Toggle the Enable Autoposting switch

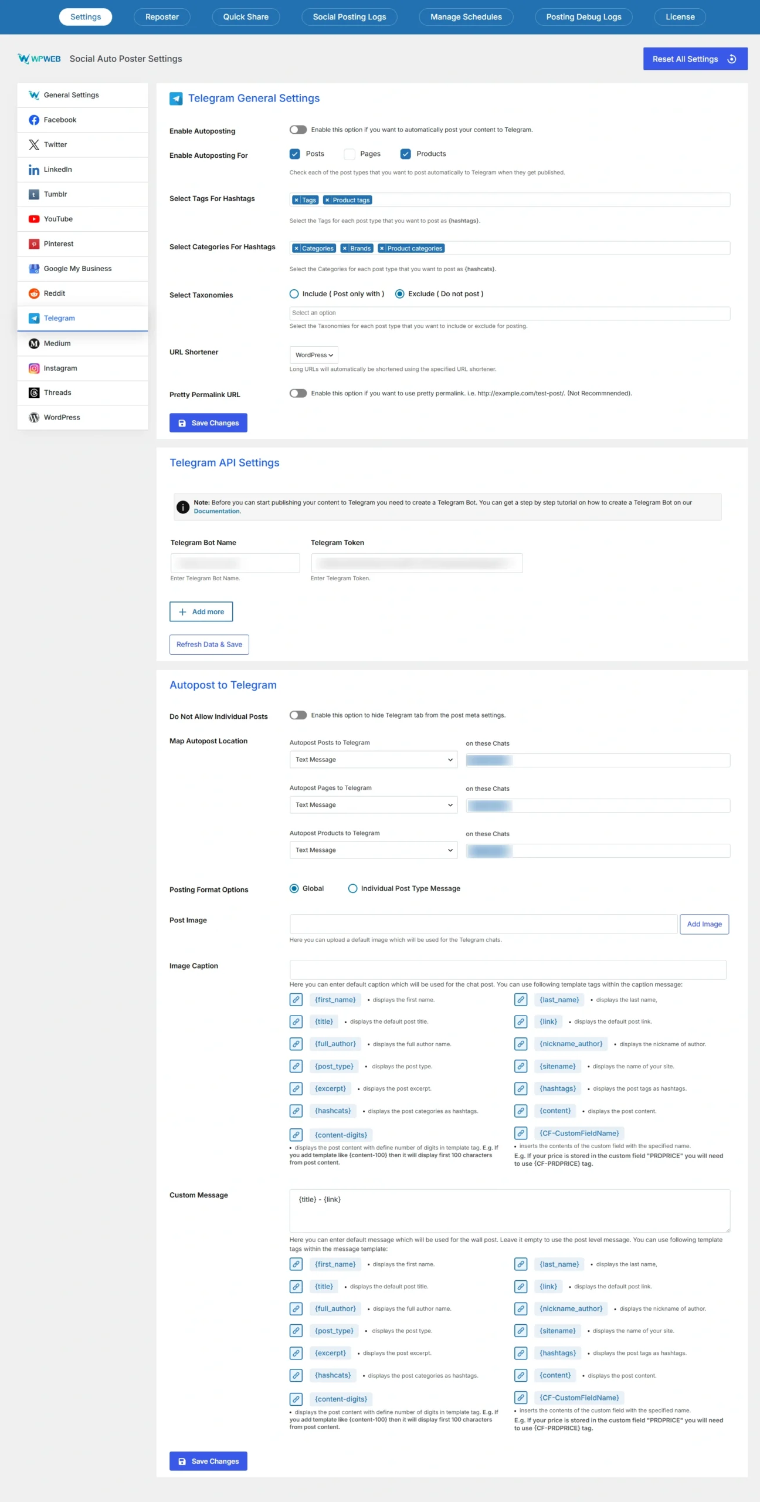click(x=298, y=130)
